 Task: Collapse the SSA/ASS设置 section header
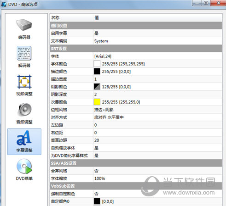(x=136, y=163)
